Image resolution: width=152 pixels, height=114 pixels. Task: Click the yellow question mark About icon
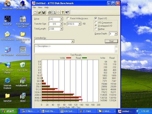tap(63, 12)
